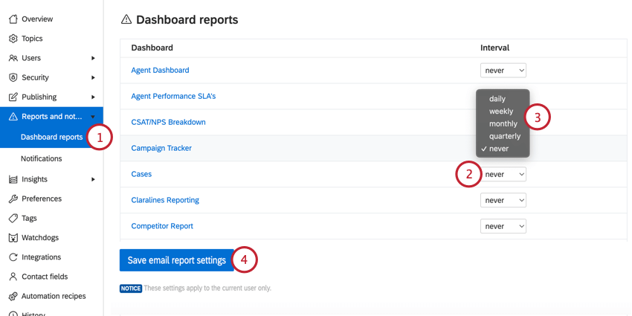Open Contact fields person icon
The image size is (632, 316).
[13, 277]
